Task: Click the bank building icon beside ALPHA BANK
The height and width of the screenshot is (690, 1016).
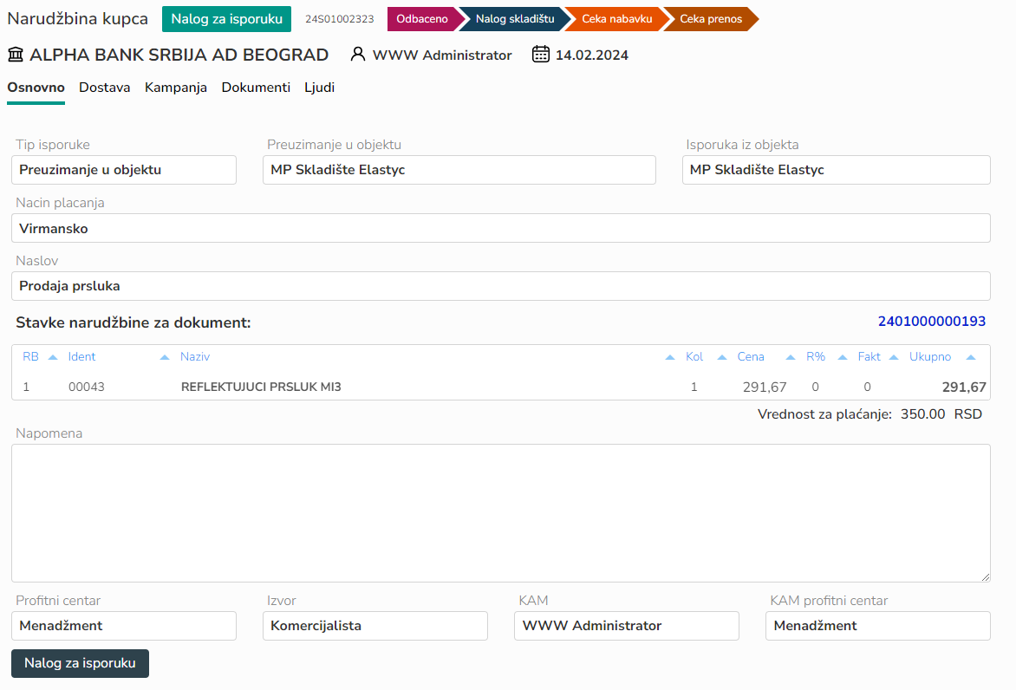Action: tap(16, 55)
